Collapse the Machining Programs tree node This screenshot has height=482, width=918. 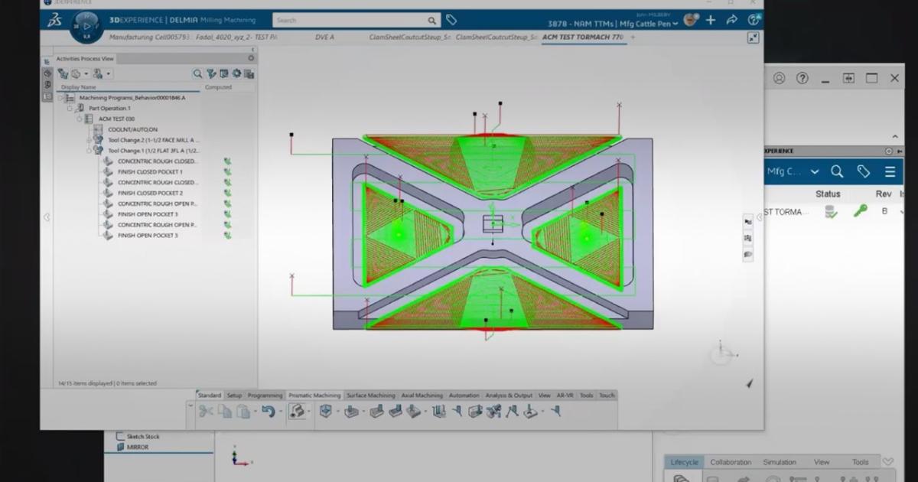60,98
